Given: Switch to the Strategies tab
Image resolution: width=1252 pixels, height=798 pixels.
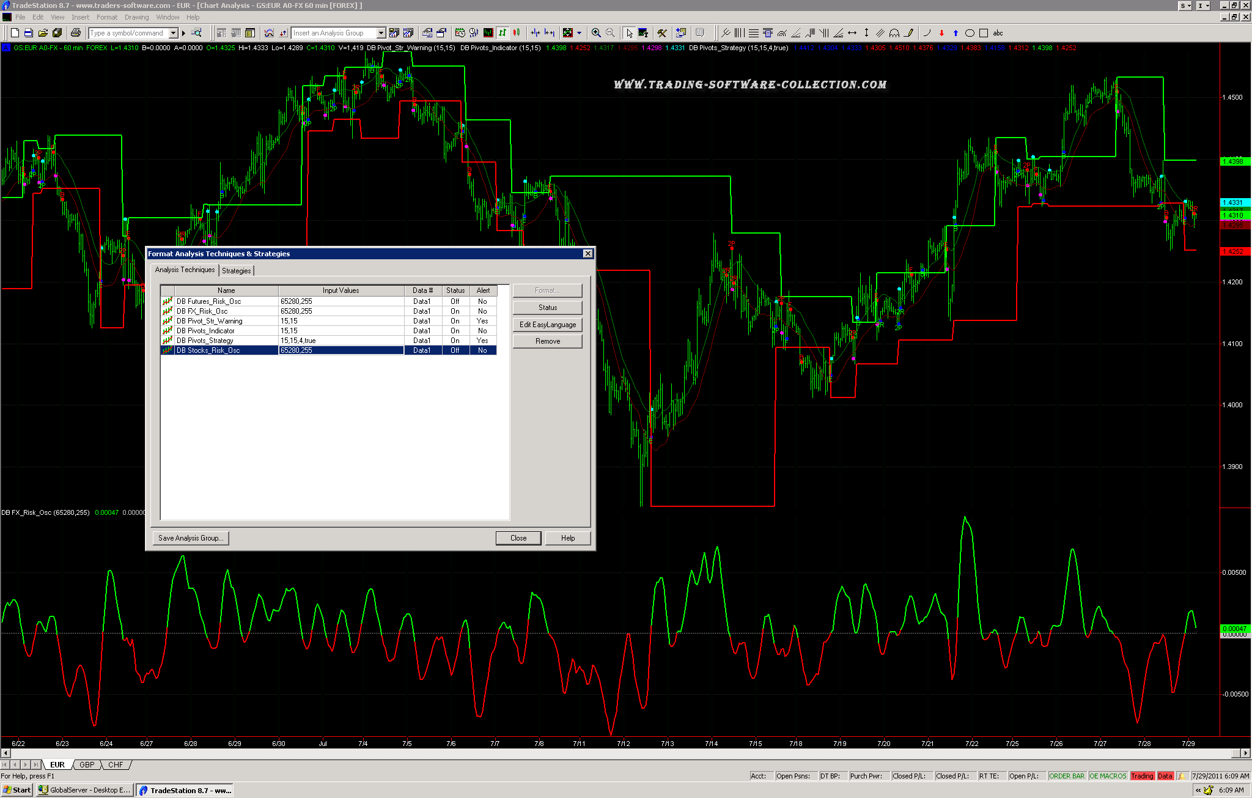Looking at the screenshot, I should (x=236, y=270).
